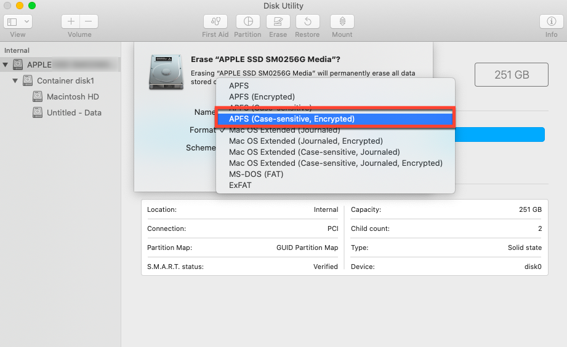Click the PCI connection value
Viewport: 567px width, 347px height.
332,228
